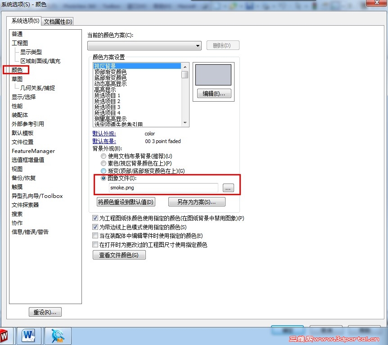Click the list scrollbar down arrow

[x=185, y=122]
